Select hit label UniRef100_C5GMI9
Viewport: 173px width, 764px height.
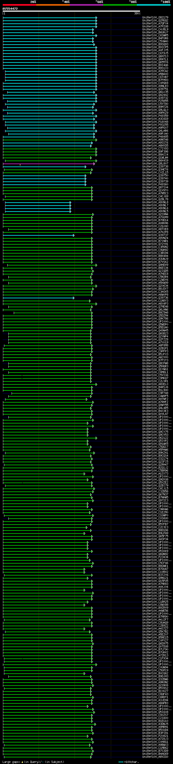pyautogui.click(x=155, y=670)
